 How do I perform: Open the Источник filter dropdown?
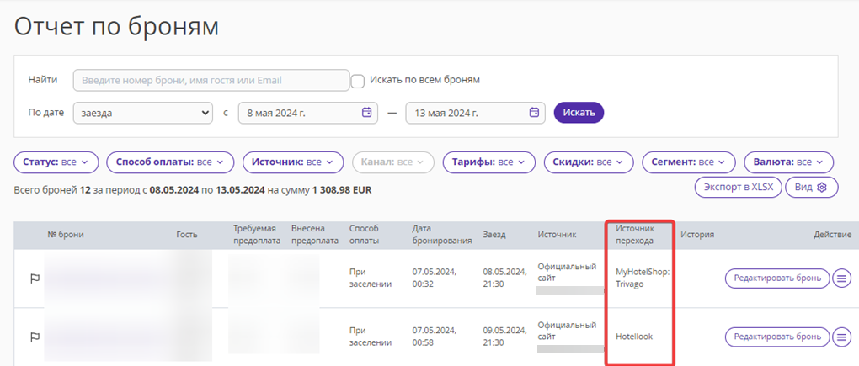pyautogui.click(x=293, y=162)
